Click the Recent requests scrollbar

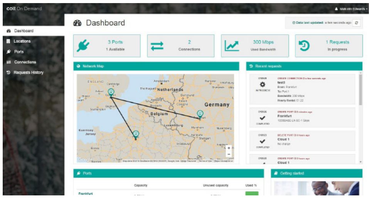360,88
